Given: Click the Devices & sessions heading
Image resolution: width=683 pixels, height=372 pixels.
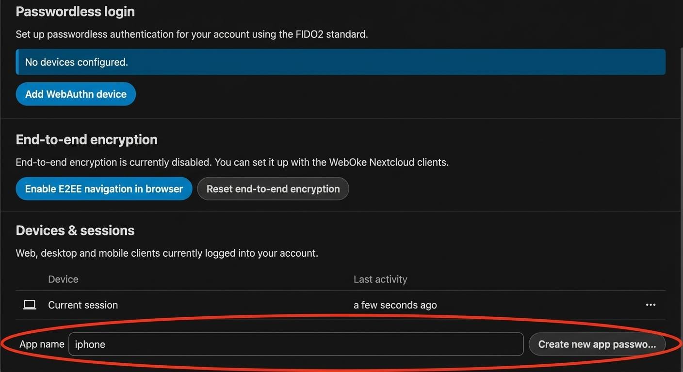Looking at the screenshot, I should 75,231.
